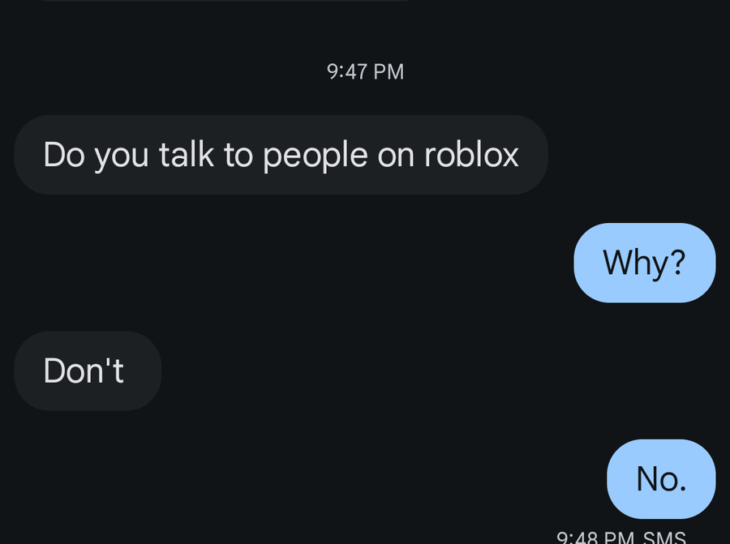Tap the received 'Don't' message bubble
Screen dimensions: 730x544
click(x=88, y=371)
